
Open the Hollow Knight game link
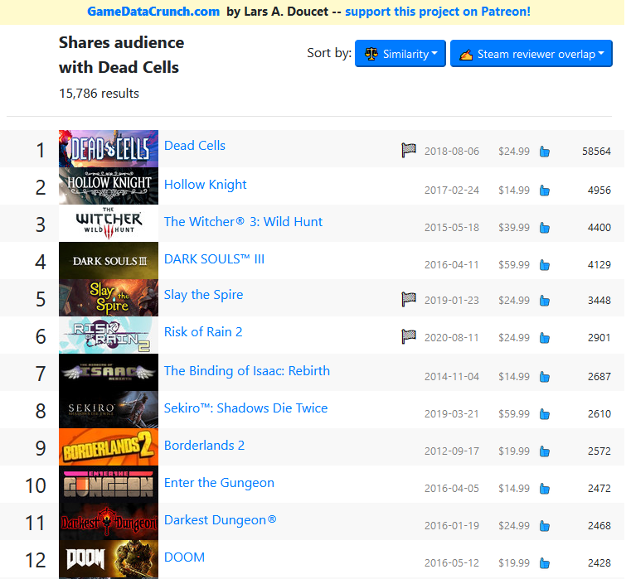point(206,185)
